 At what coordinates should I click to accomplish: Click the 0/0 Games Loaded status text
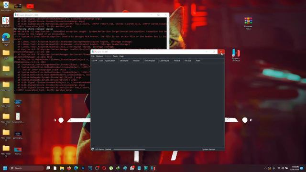click(x=103, y=150)
